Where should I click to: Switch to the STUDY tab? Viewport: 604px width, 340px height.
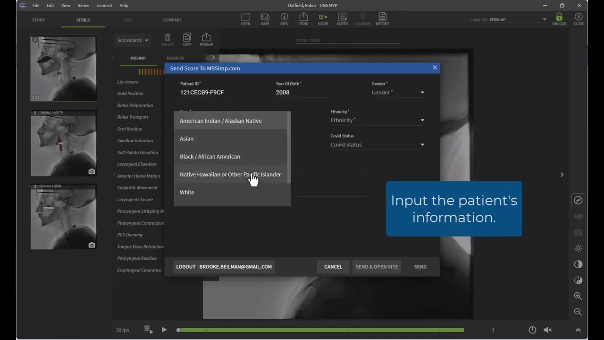[39, 20]
